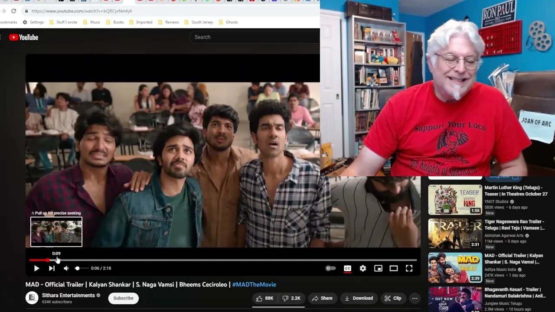Visit Aditya Music India channel
The image size is (555, 312).
pos(500,270)
